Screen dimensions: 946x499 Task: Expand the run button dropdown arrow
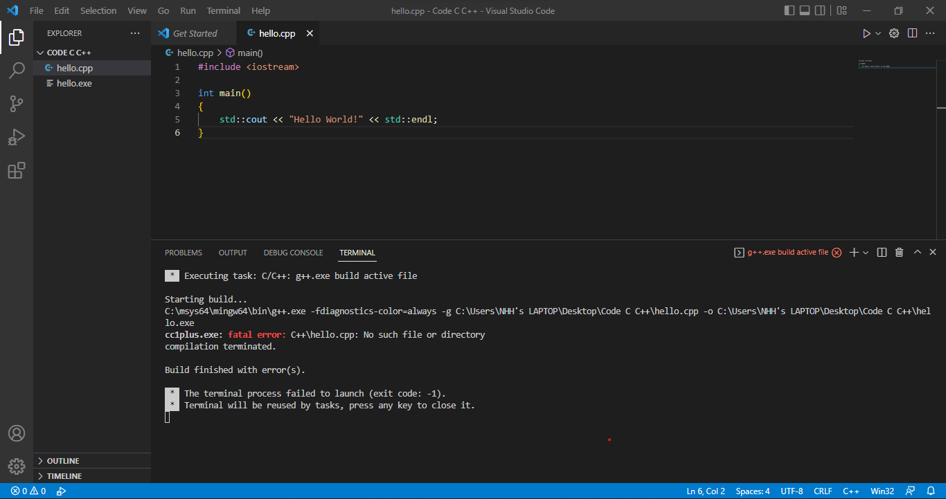[x=878, y=33]
